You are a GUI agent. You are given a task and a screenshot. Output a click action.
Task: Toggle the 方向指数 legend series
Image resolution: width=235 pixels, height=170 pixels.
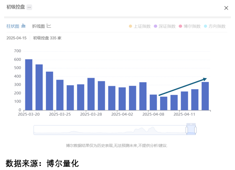[215, 26]
